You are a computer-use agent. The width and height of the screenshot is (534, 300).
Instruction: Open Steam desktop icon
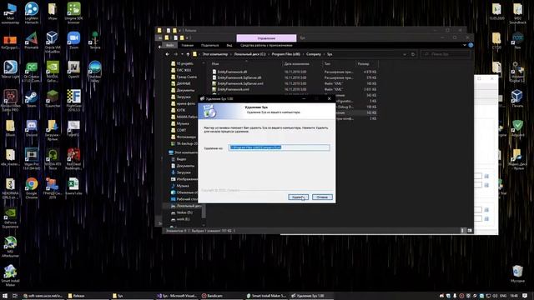[32, 99]
